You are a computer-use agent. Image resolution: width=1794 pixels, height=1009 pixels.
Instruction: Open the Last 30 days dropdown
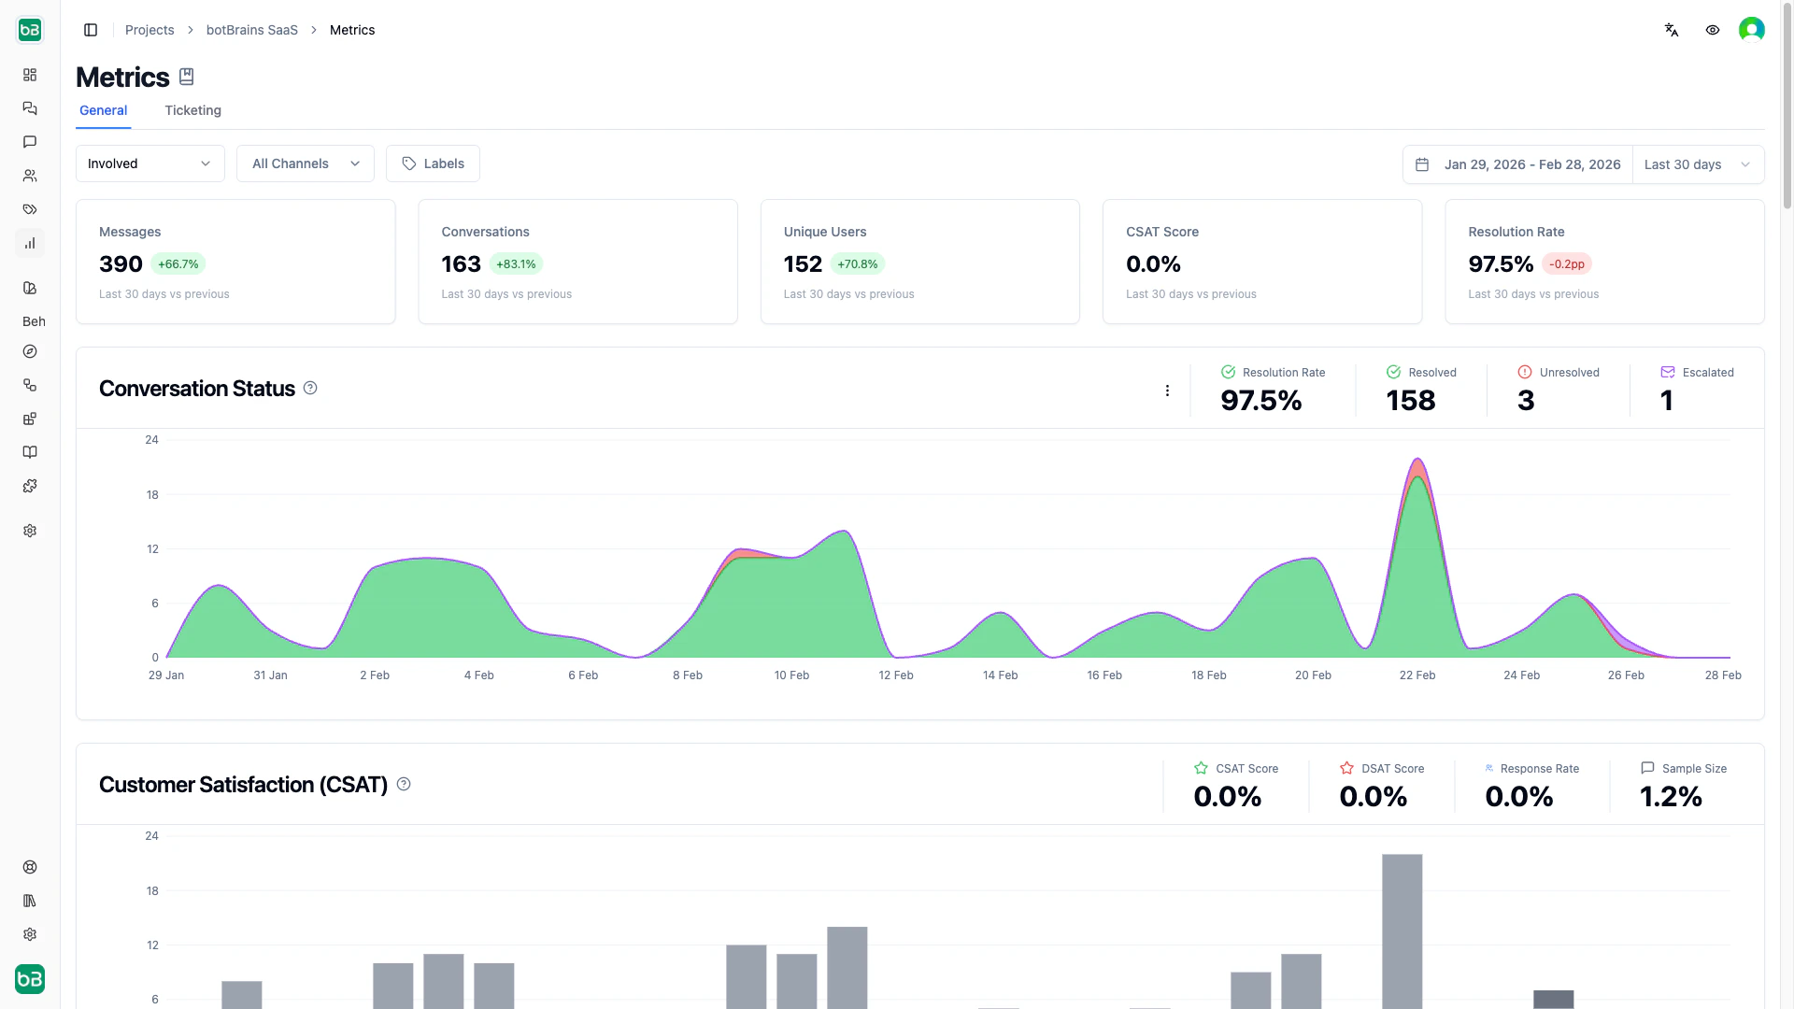(x=1697, y=164)
